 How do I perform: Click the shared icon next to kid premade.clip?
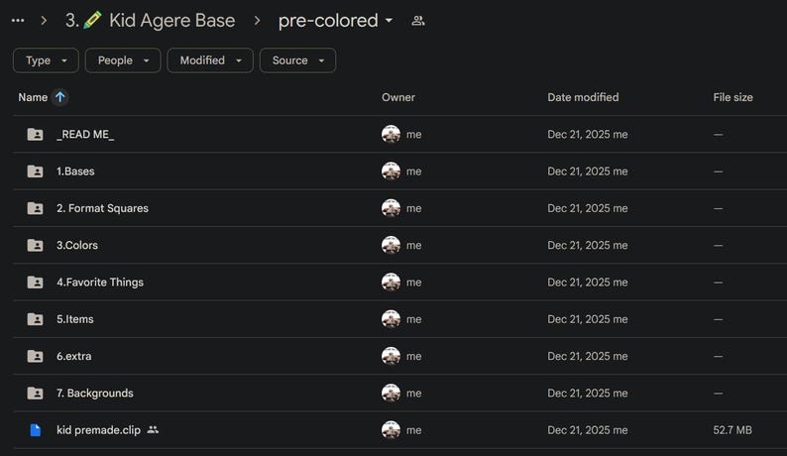(x=153, y=430)
